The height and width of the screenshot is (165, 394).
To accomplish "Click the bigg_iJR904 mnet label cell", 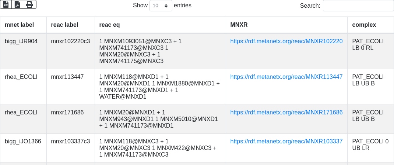I will pos(21,41).
